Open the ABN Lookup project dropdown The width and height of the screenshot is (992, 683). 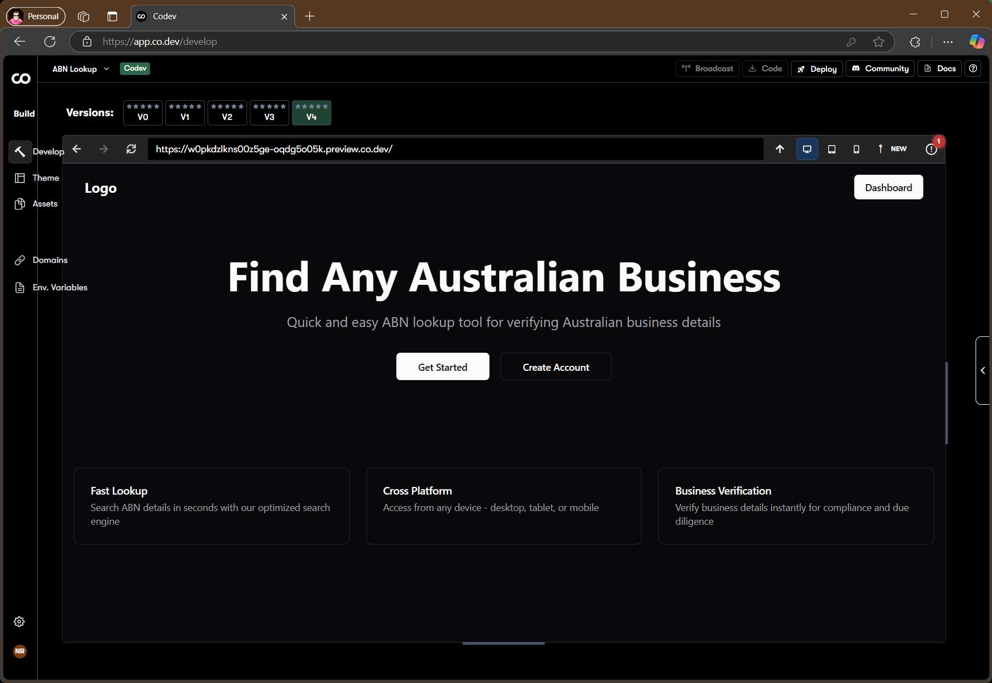(80, 68)
